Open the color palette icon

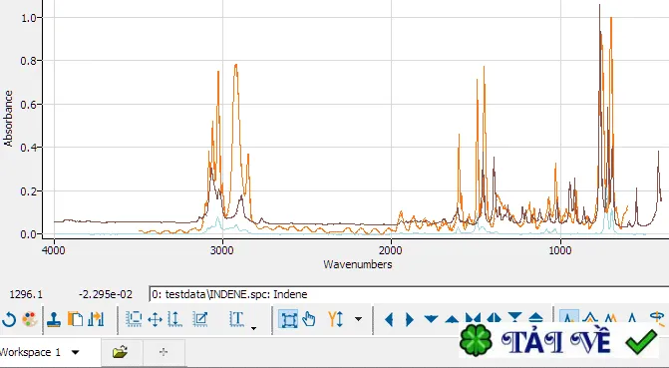click(x=30, y=319)
